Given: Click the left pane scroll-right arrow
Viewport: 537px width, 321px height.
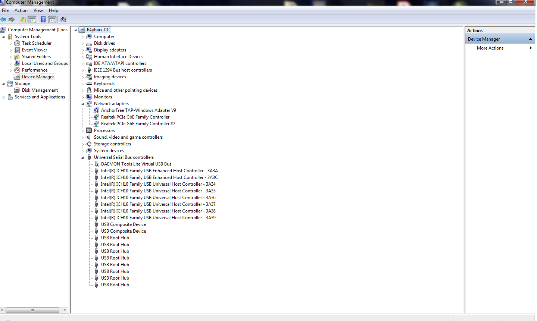Looking at the screenshot, I should coord(65,310).
